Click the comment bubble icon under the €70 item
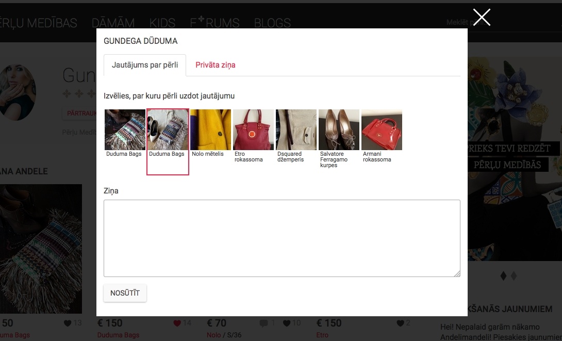Screen dimensions: 562x341 pyautogui.click(x=264, y=323)
